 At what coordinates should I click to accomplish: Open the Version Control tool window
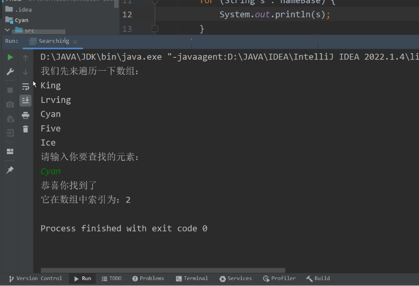[36, 279]
